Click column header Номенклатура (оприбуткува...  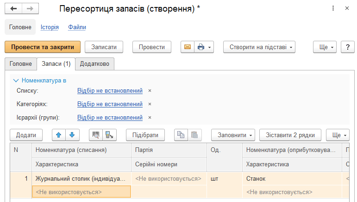(x=292, y=150)
